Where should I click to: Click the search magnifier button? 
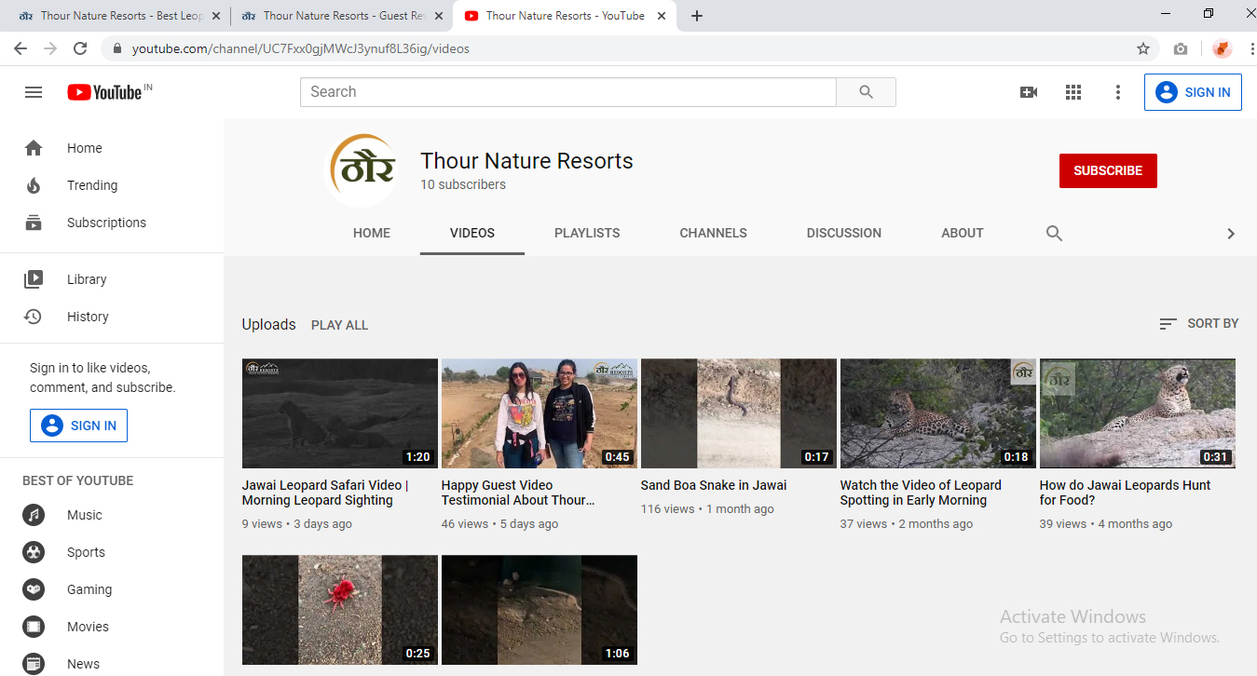[866, 92]
